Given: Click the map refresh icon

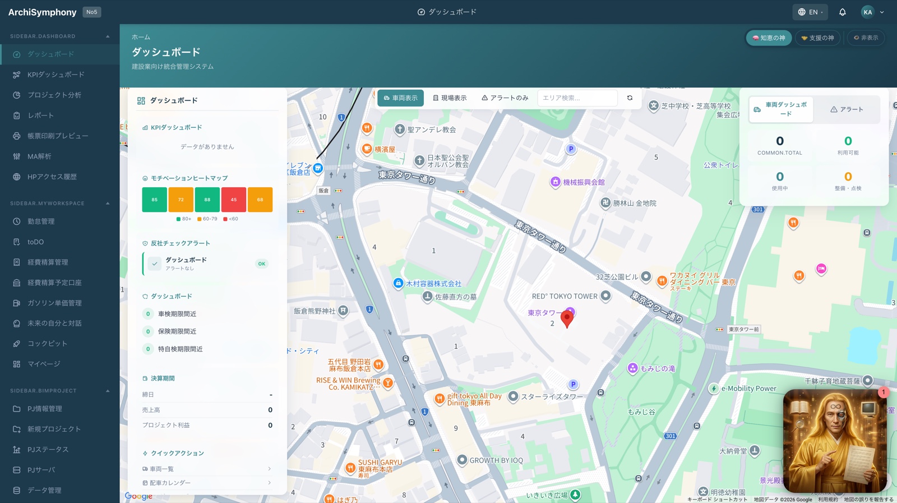Looking at the screenshot, I should [x=630, y=98].
